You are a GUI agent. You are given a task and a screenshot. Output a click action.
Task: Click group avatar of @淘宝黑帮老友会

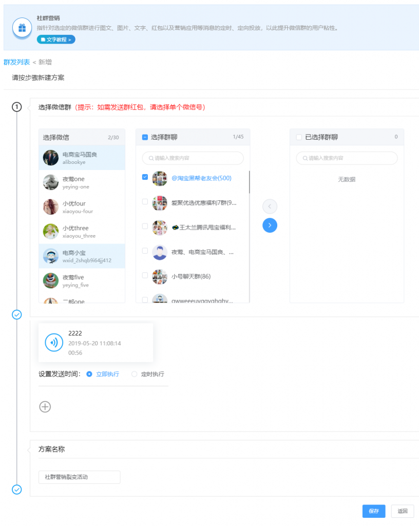(x=160, y=178)
